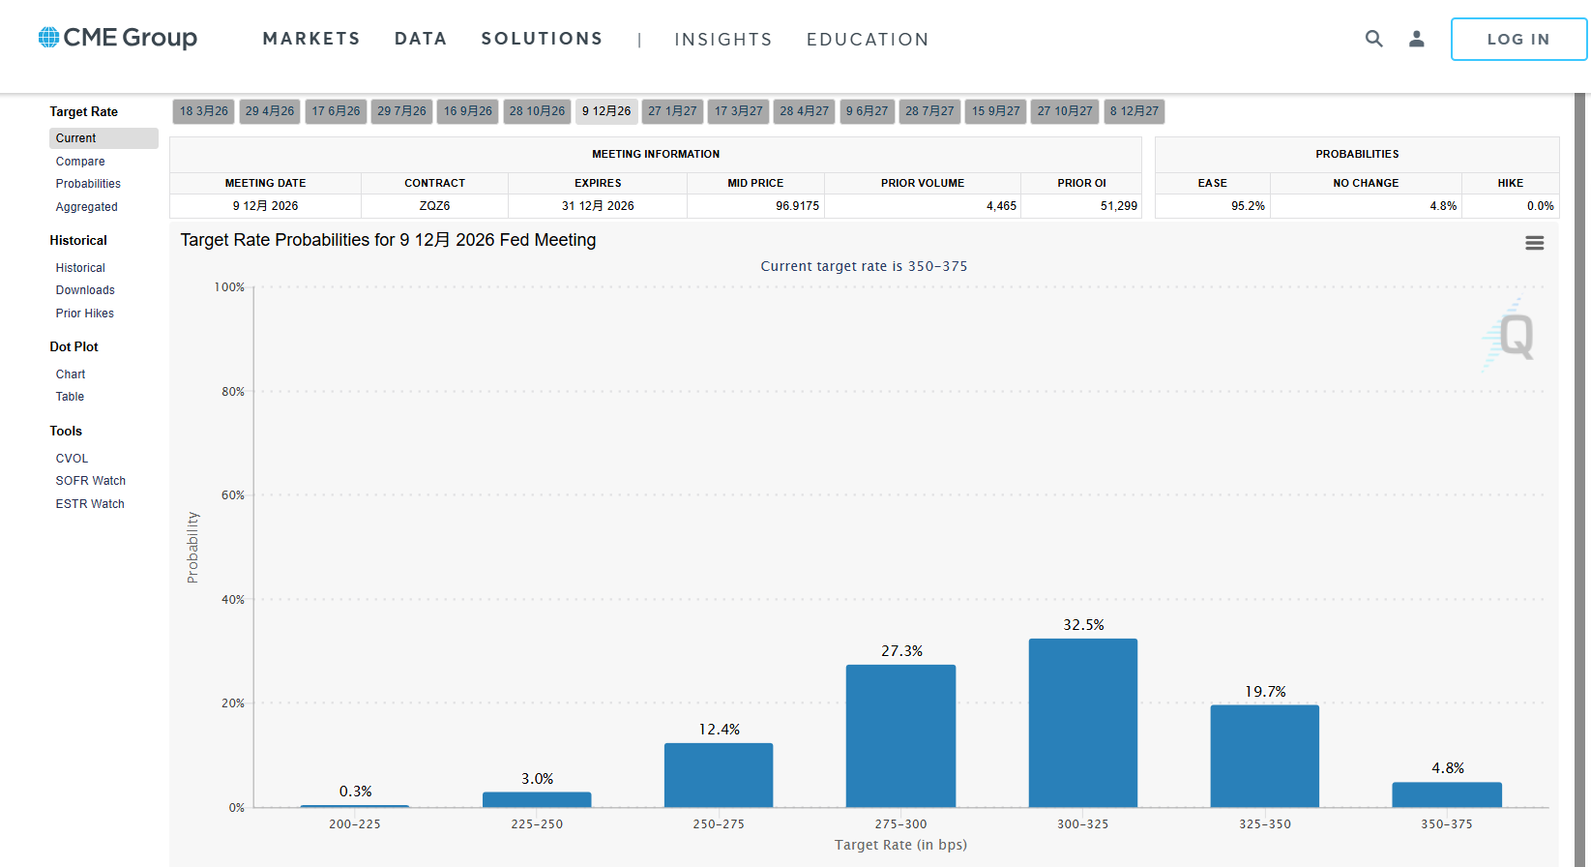Select the 8 12月27 meeting tab
This screenshot has height=867, width=1591.
(1134, 111)
